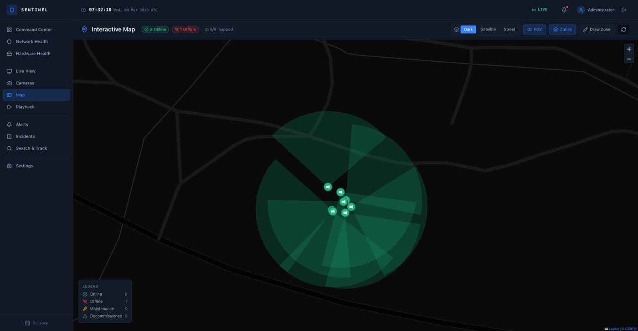Collapse the sidebar
Screen dimensions: 638x331
[36, 323]
